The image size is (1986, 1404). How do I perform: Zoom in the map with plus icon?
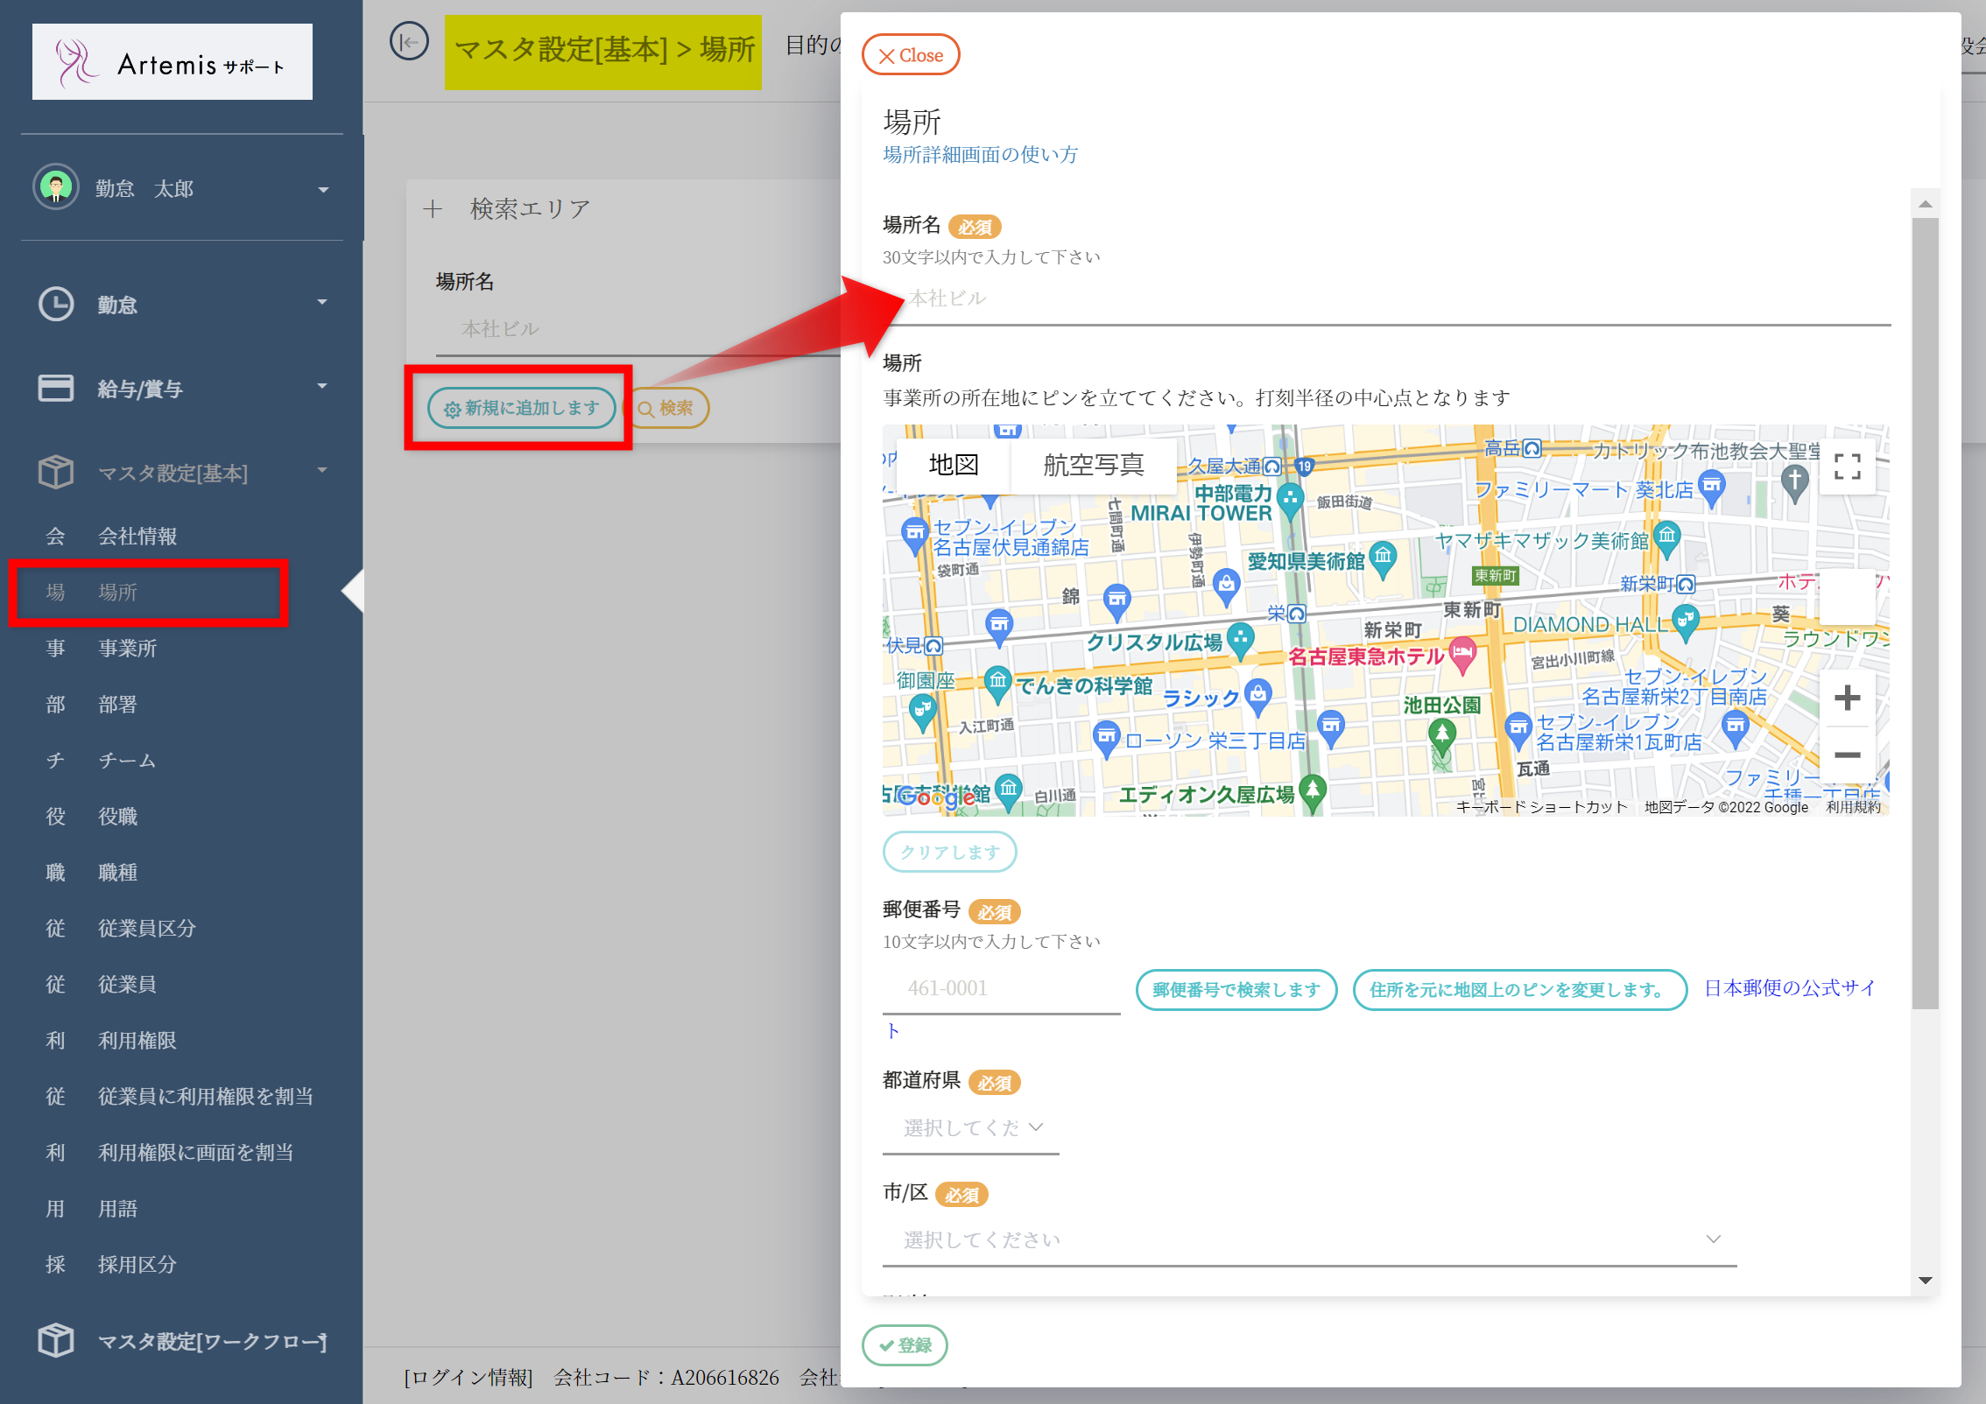coord(1847,698)
